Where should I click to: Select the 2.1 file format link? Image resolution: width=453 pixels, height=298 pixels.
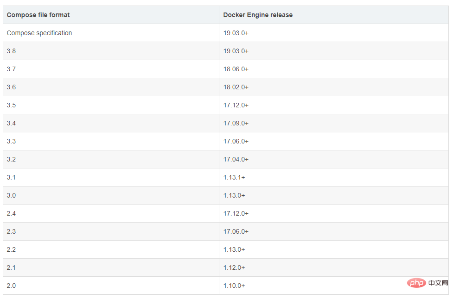[11, 267]
